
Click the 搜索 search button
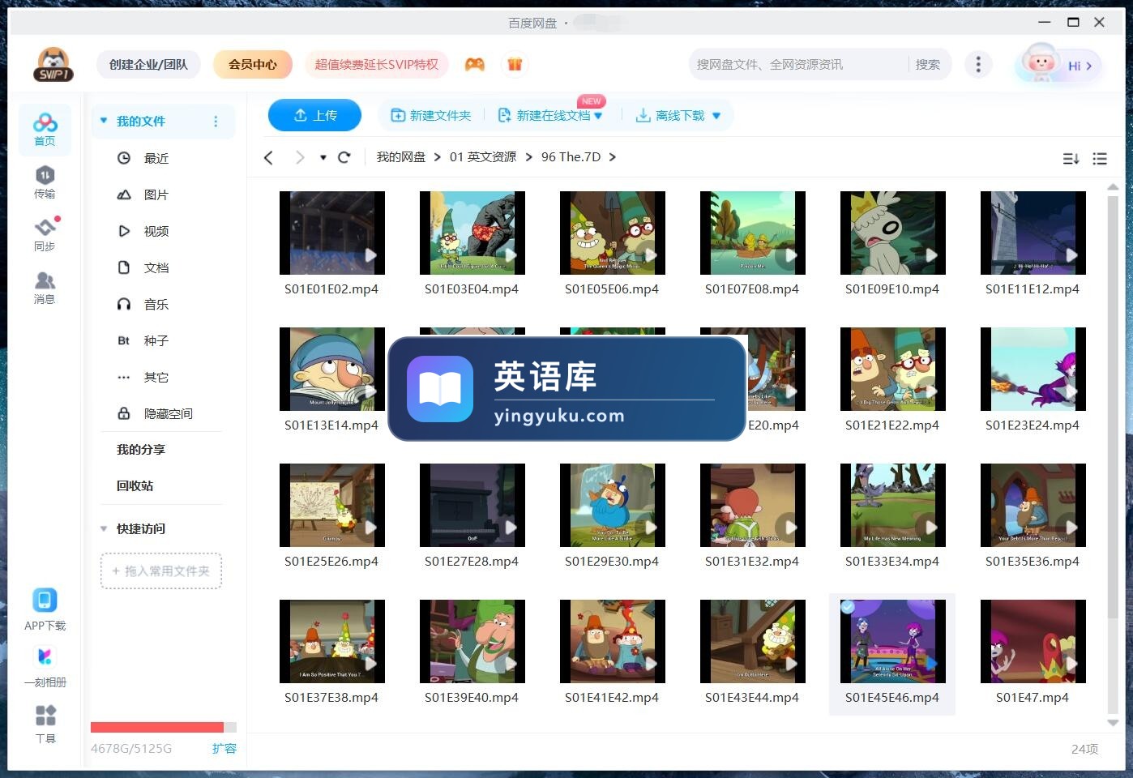[928, 64]
